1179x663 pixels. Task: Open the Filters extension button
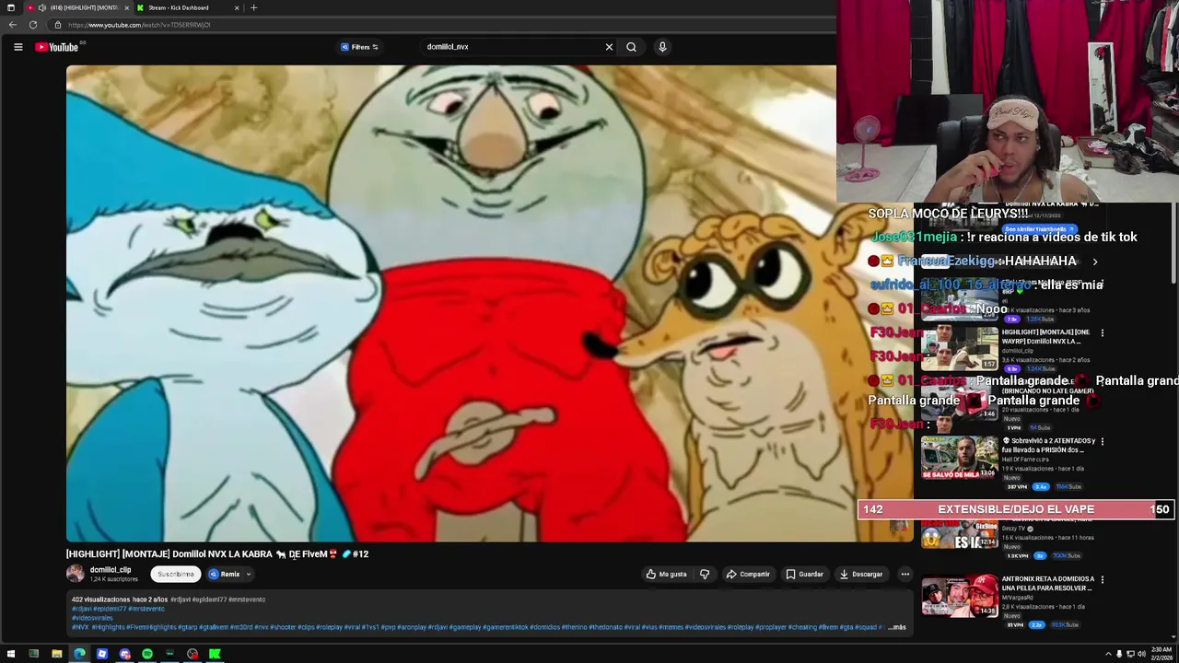359,47
